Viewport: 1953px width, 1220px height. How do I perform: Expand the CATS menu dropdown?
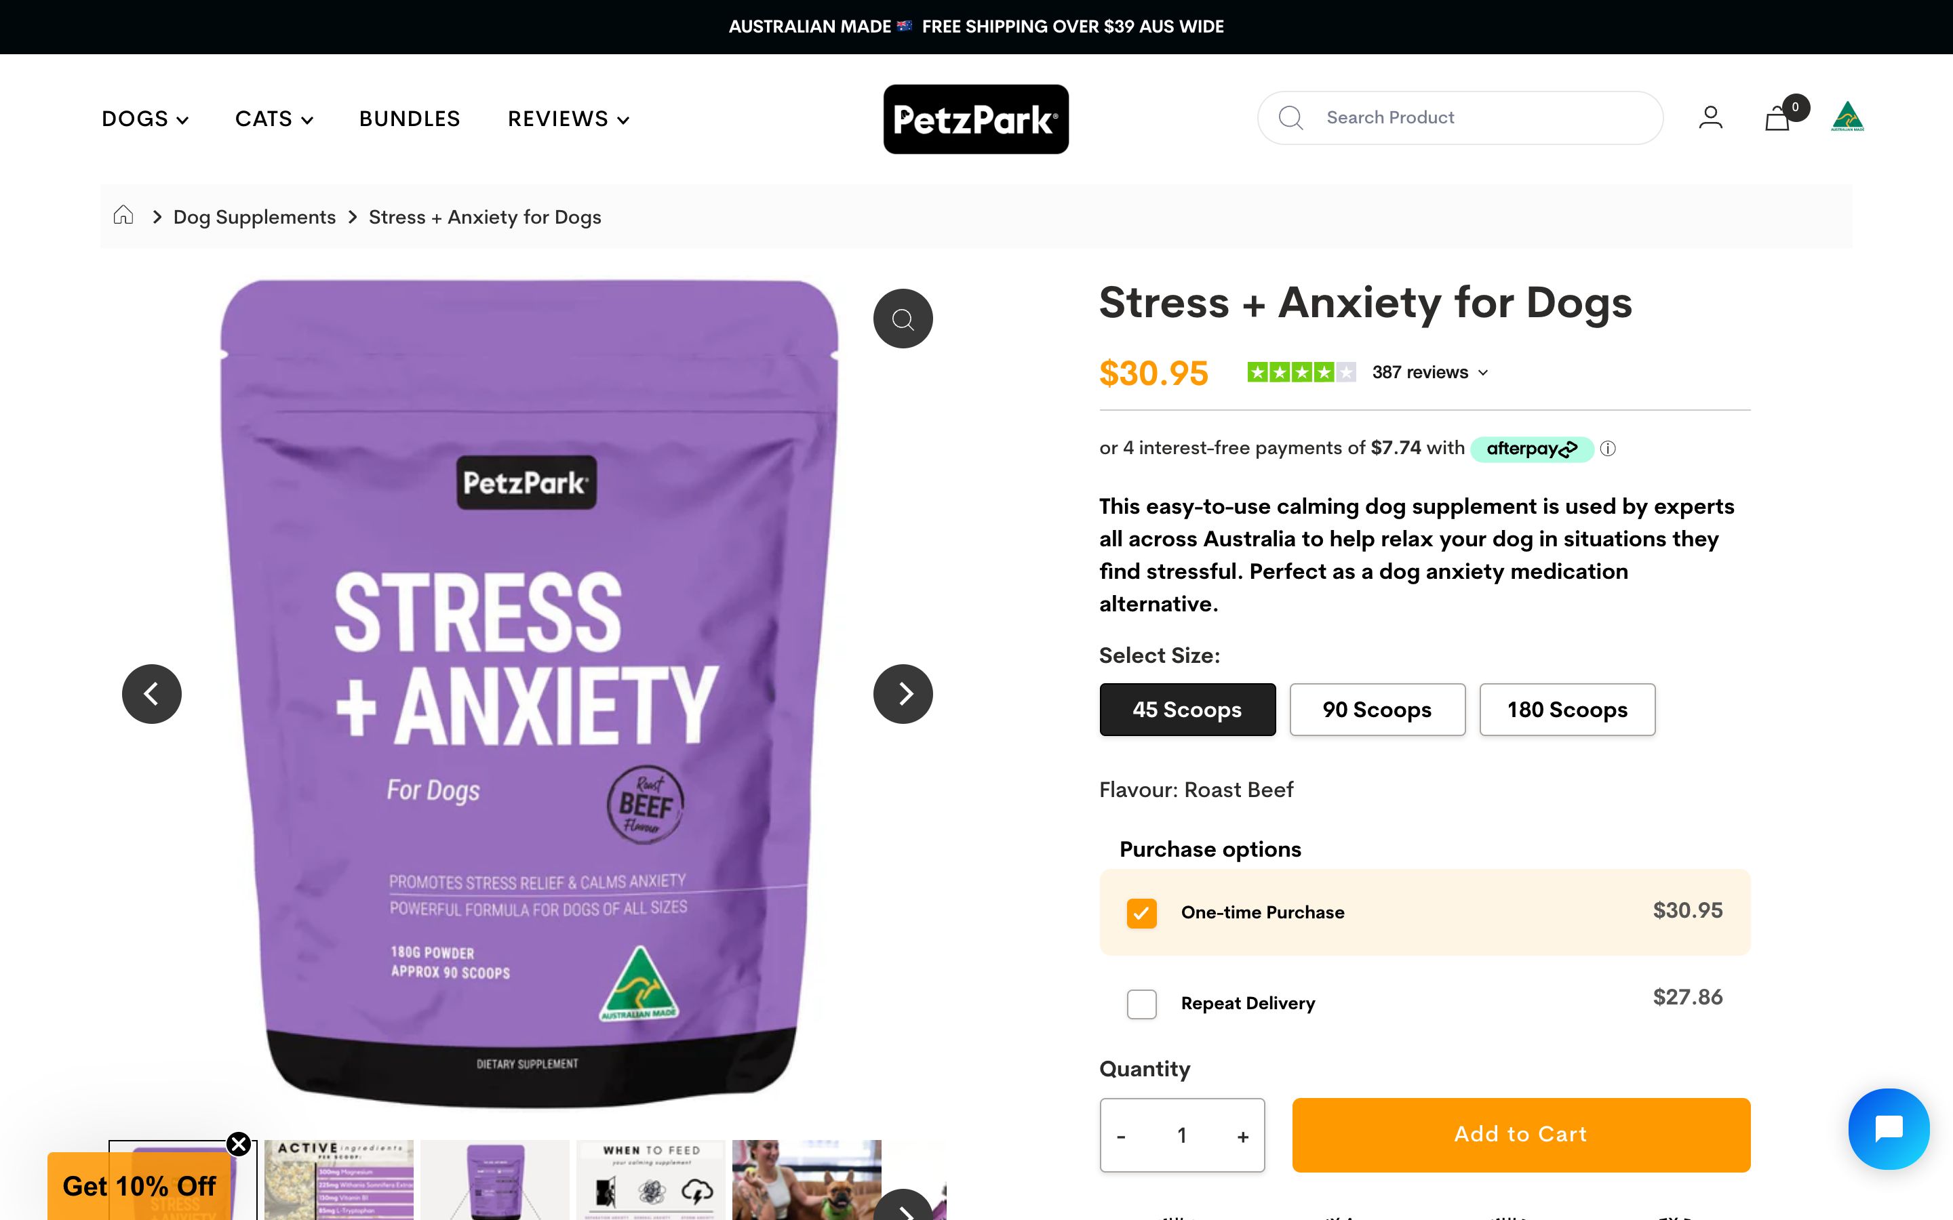pyautogui.click(x=273, y=119)
